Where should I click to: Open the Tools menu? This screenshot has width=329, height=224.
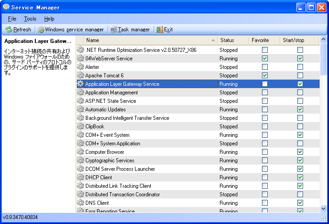tap(30, 19)
